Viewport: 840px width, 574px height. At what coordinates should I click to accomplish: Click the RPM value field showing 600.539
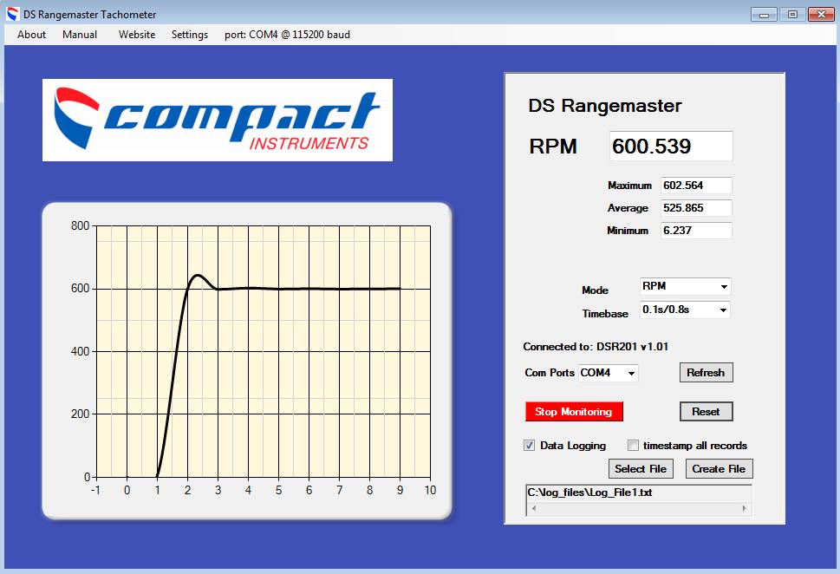coord(671,147)
